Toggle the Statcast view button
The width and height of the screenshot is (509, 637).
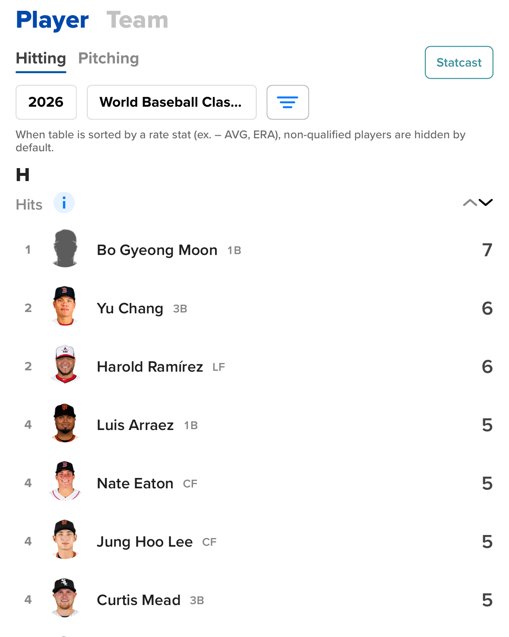click(x=458, y=63)
